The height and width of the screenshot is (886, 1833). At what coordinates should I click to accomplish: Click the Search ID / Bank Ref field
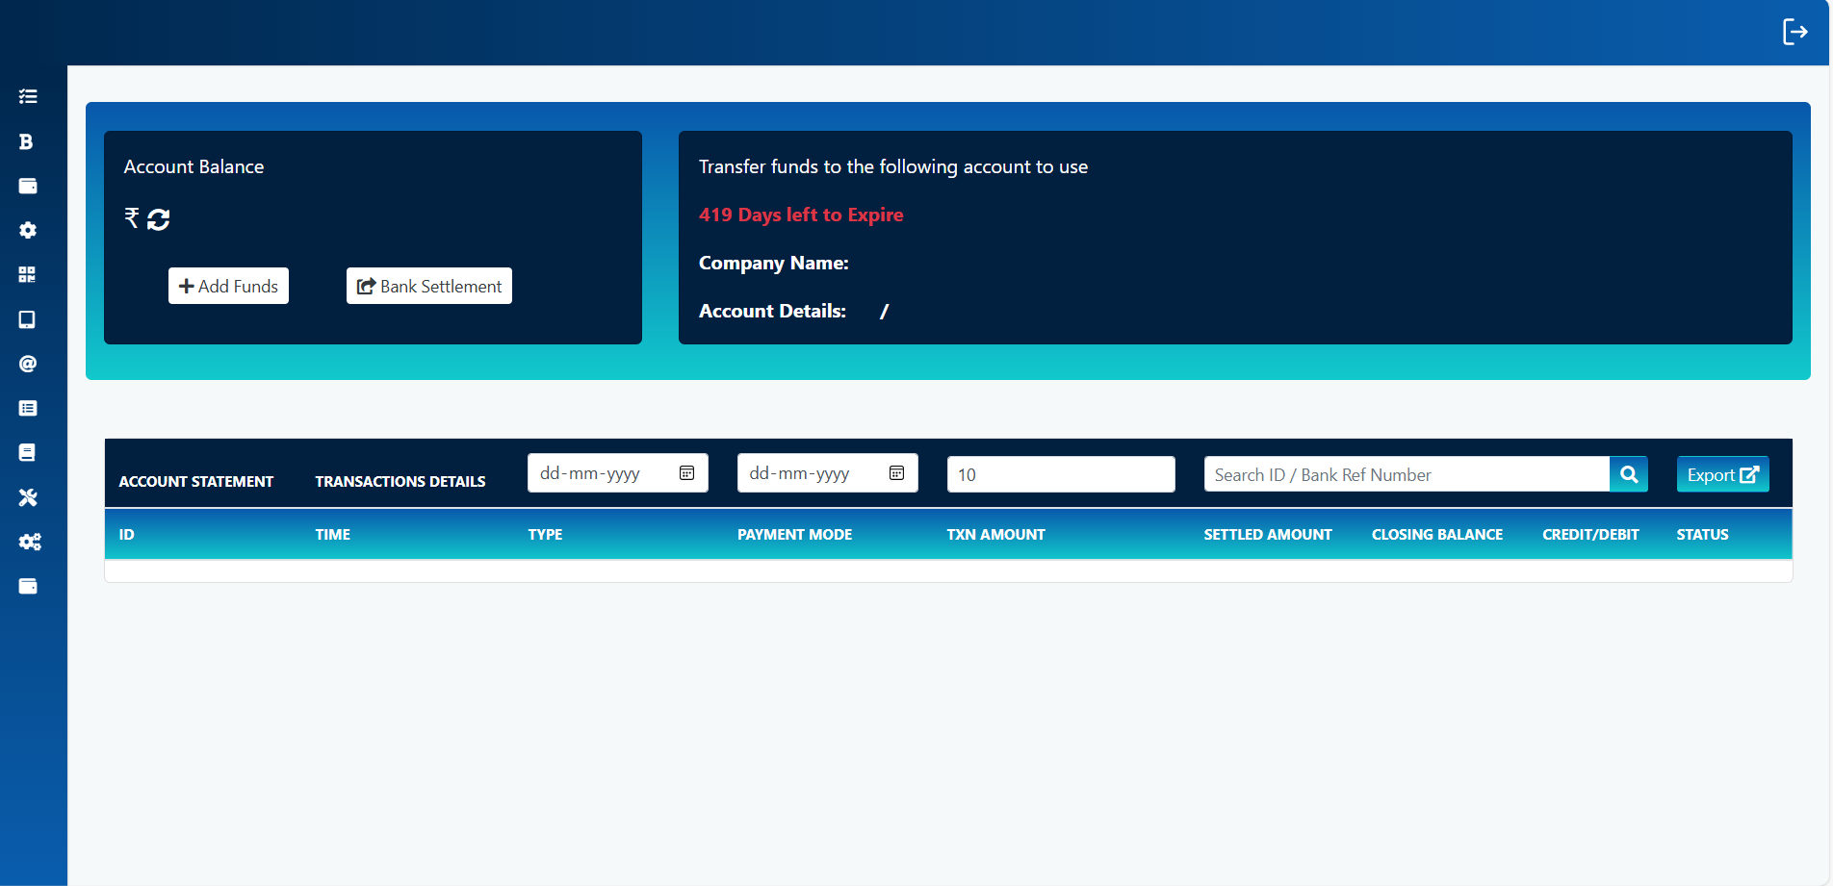[x=1406, y=474]
